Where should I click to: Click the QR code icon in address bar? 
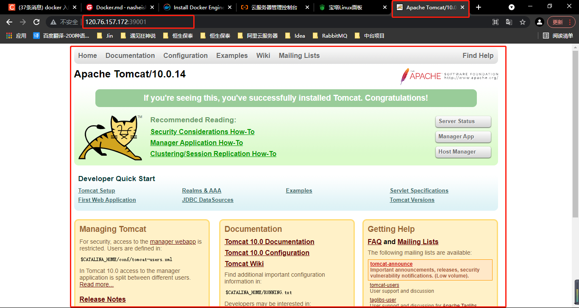click(x=495, y=22)
